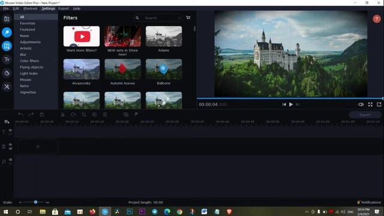384x216 pixels.
Task: Click the Transition wizard icon
Action: point(126,115)
